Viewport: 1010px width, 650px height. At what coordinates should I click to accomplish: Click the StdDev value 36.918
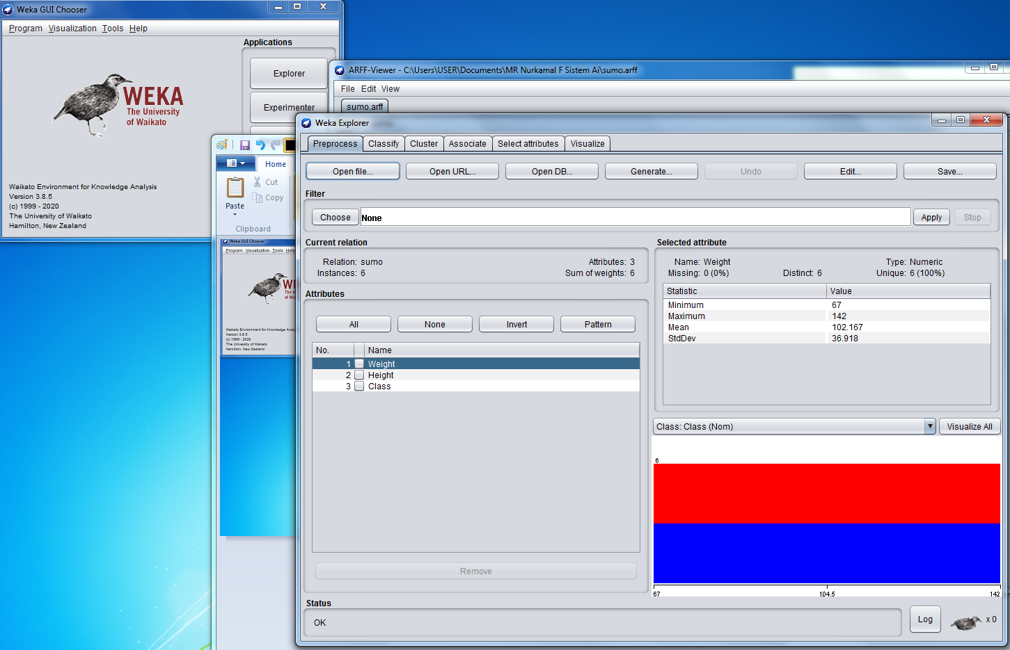845,338
